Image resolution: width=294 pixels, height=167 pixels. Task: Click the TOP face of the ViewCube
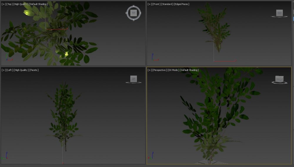click(133, 13)
